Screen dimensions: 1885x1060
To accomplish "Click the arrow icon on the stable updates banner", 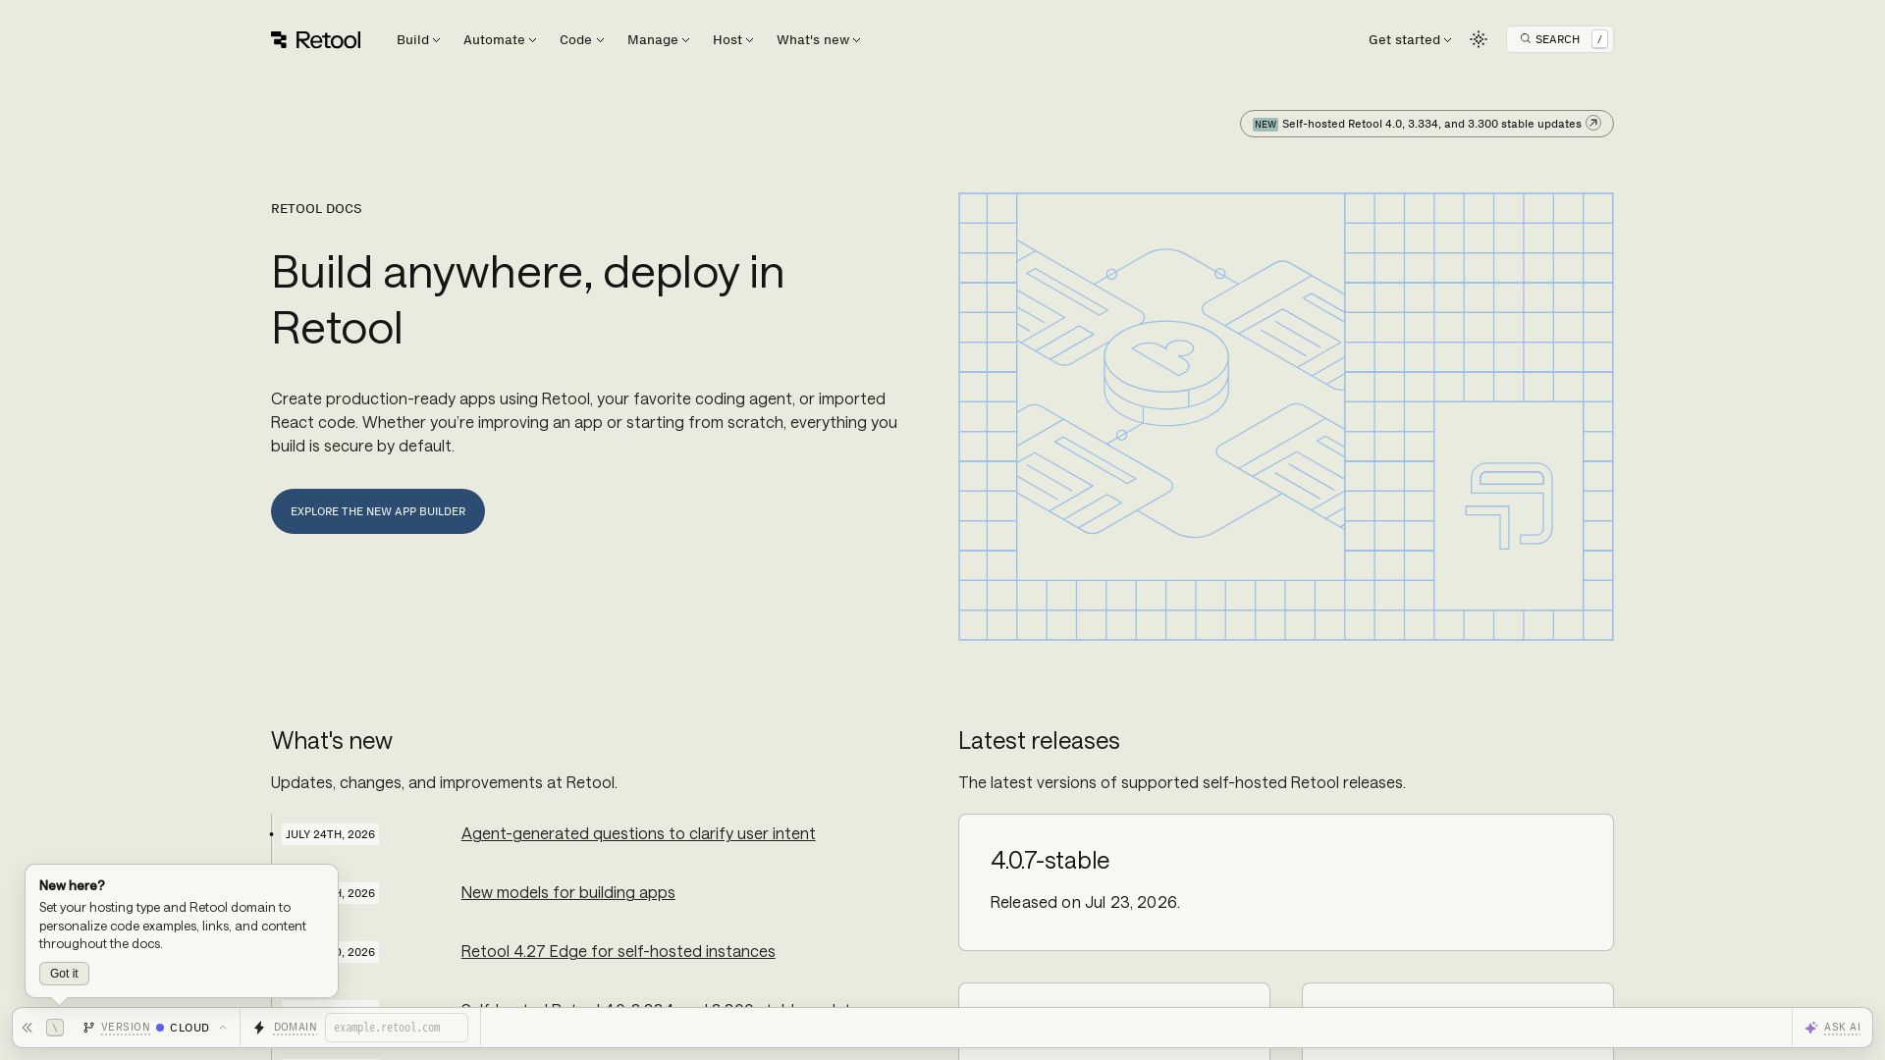I will [x=1593, y=124].
